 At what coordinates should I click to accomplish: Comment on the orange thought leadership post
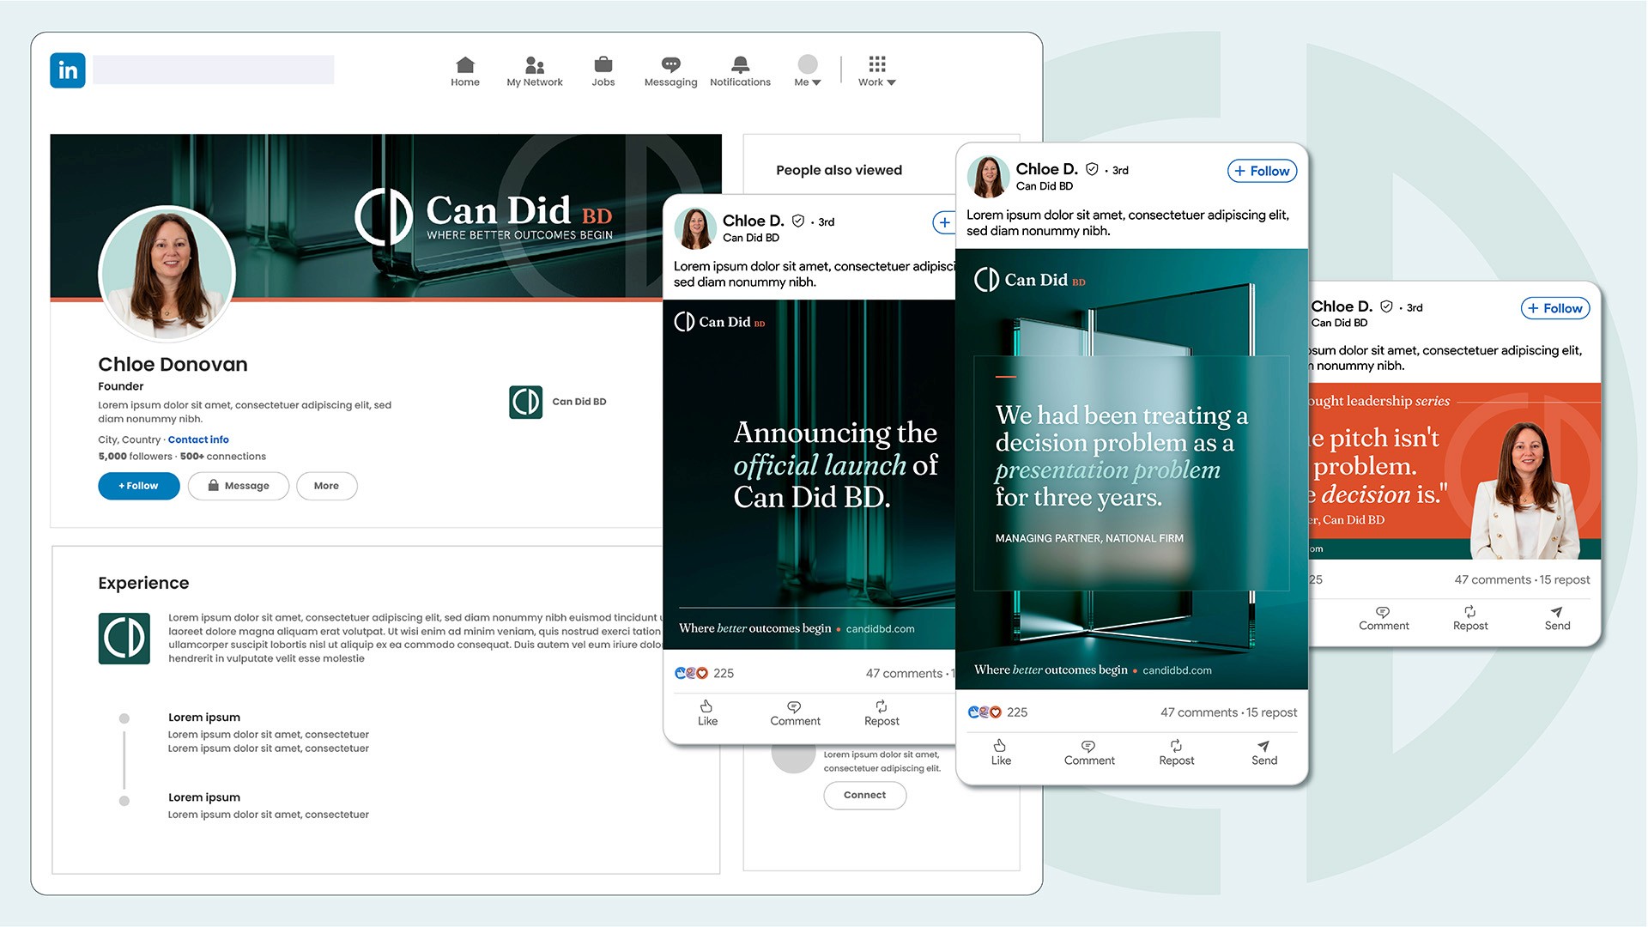pyautogui.click(x=1384, y=618)
